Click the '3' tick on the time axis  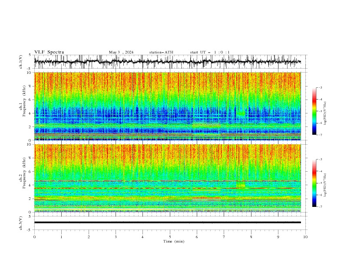point(116,237)
